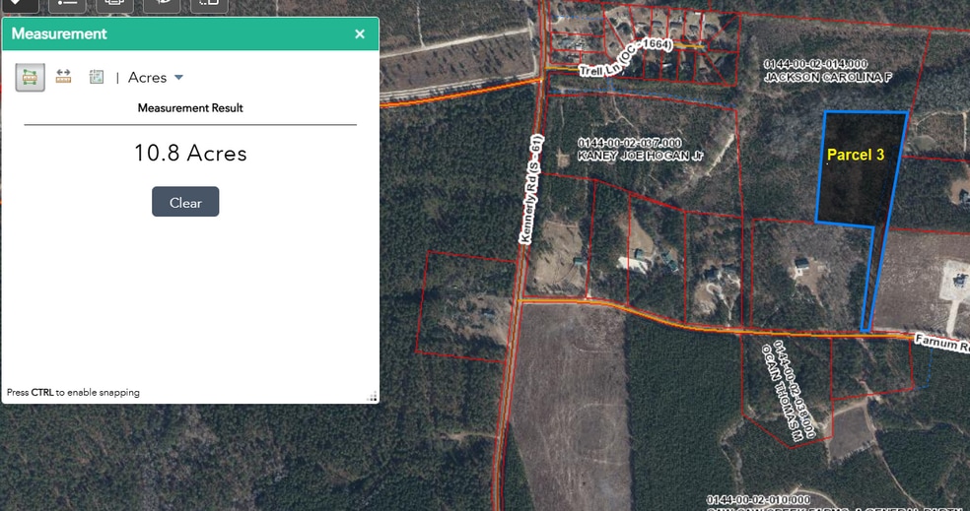Click the Parcel 3 label on map
This screenshot has height=511, width=970.
[855, 156]
